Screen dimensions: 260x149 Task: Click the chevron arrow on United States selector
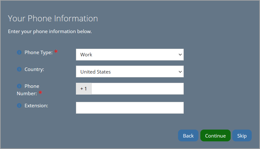180,72
